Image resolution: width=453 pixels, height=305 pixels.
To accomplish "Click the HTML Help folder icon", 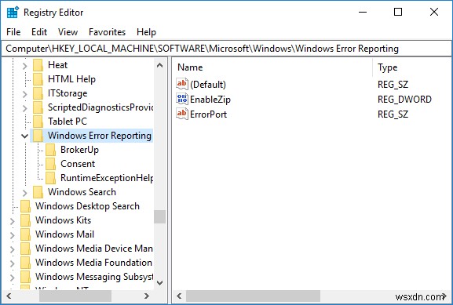I will pos(38,79).
